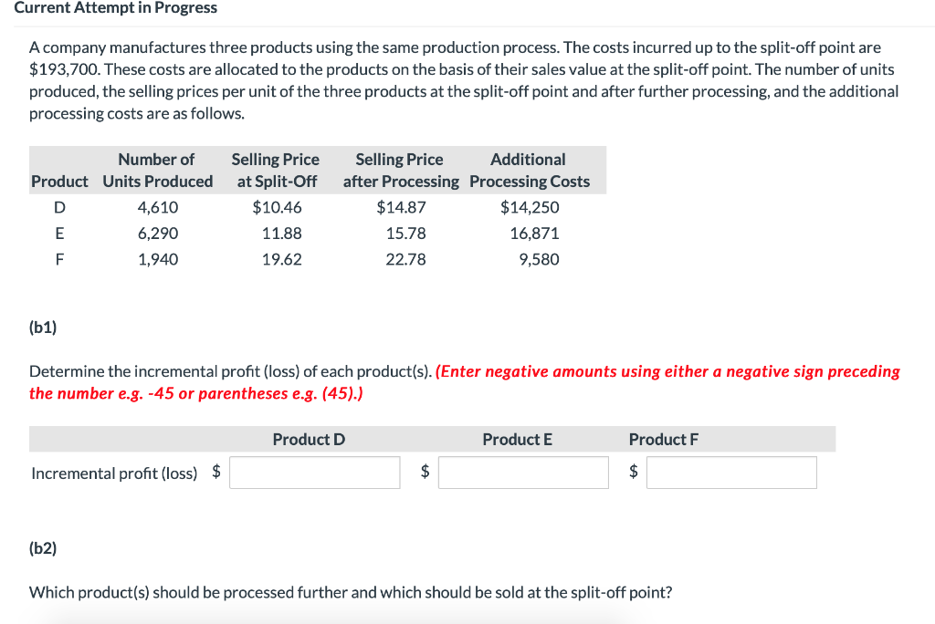Click the dollar sign beside Product D's answer field
Image resolution: width=935 pixels, height=624 pixels.
(215, 472)
